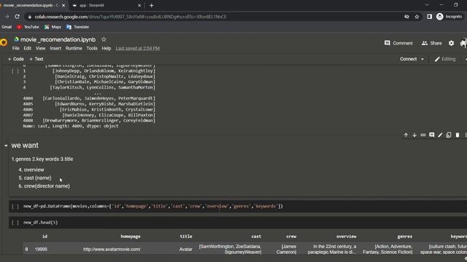The width and height of the screenshot is (467, 262).
Task: Open the Insert menu
Action: point(55,49)
